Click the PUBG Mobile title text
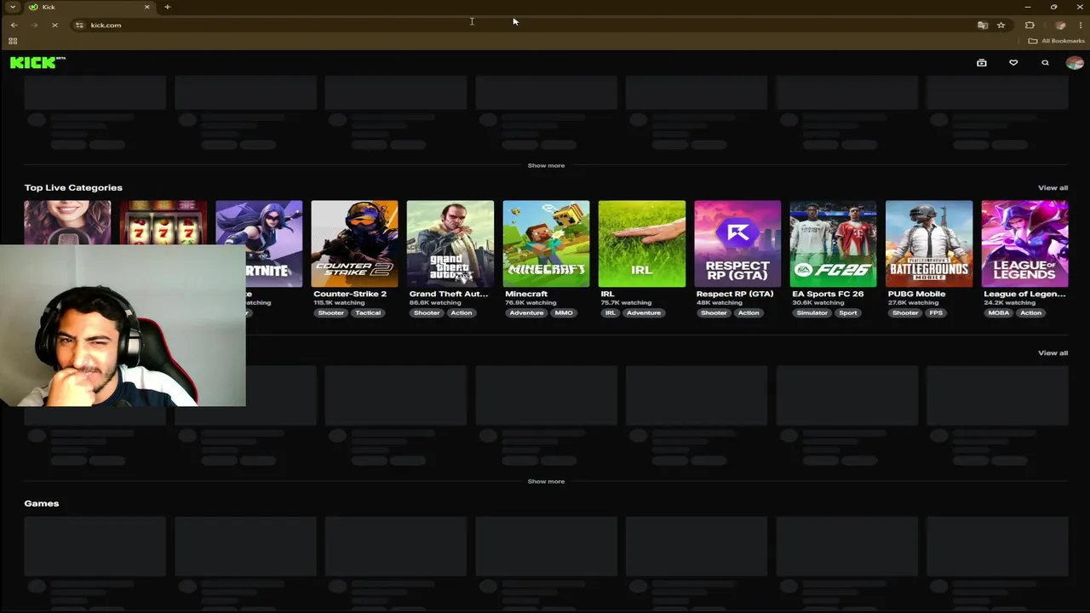The width and height of the screenshot is (1090, 613). click(916, 294)
